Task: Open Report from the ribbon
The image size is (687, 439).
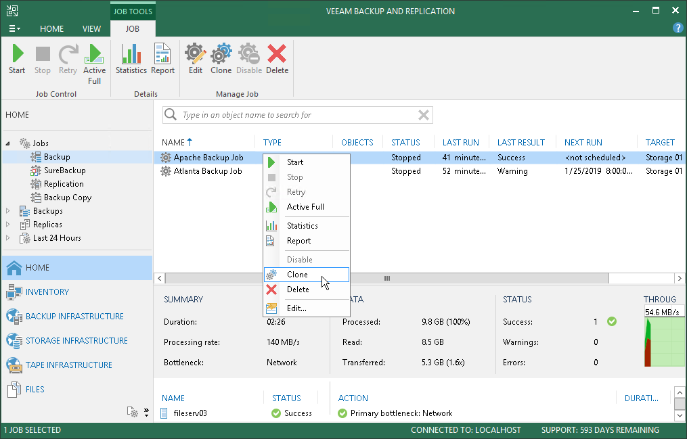Action: (x=162, y=59)
